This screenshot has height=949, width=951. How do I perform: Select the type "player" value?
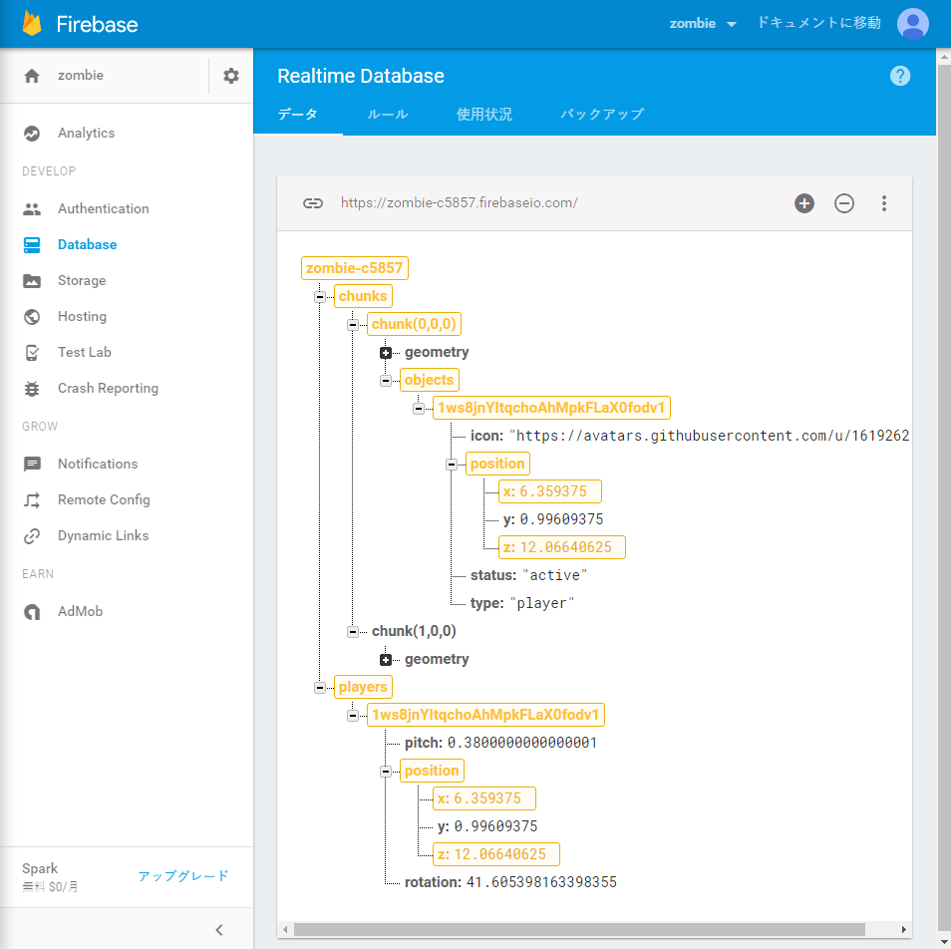541,603
